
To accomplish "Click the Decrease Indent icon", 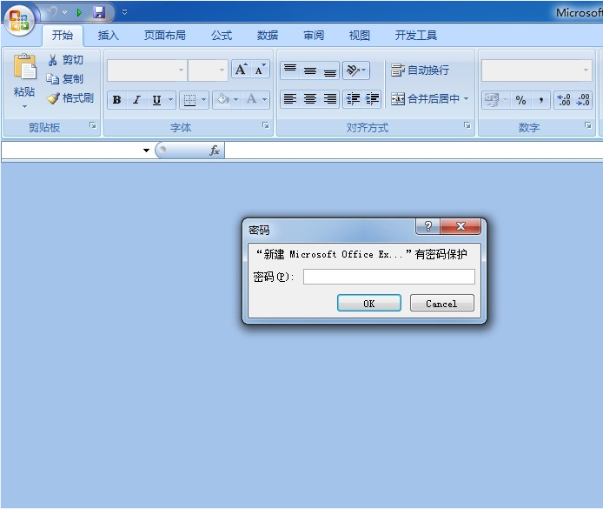I will pos(352,99).
